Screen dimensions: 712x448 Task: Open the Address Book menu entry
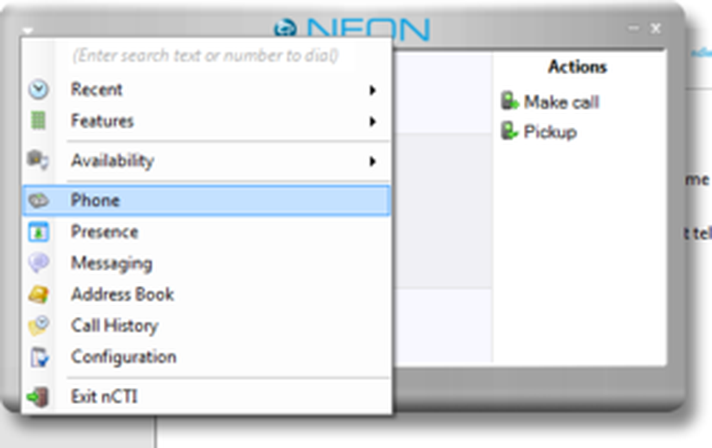pos(122,294)
